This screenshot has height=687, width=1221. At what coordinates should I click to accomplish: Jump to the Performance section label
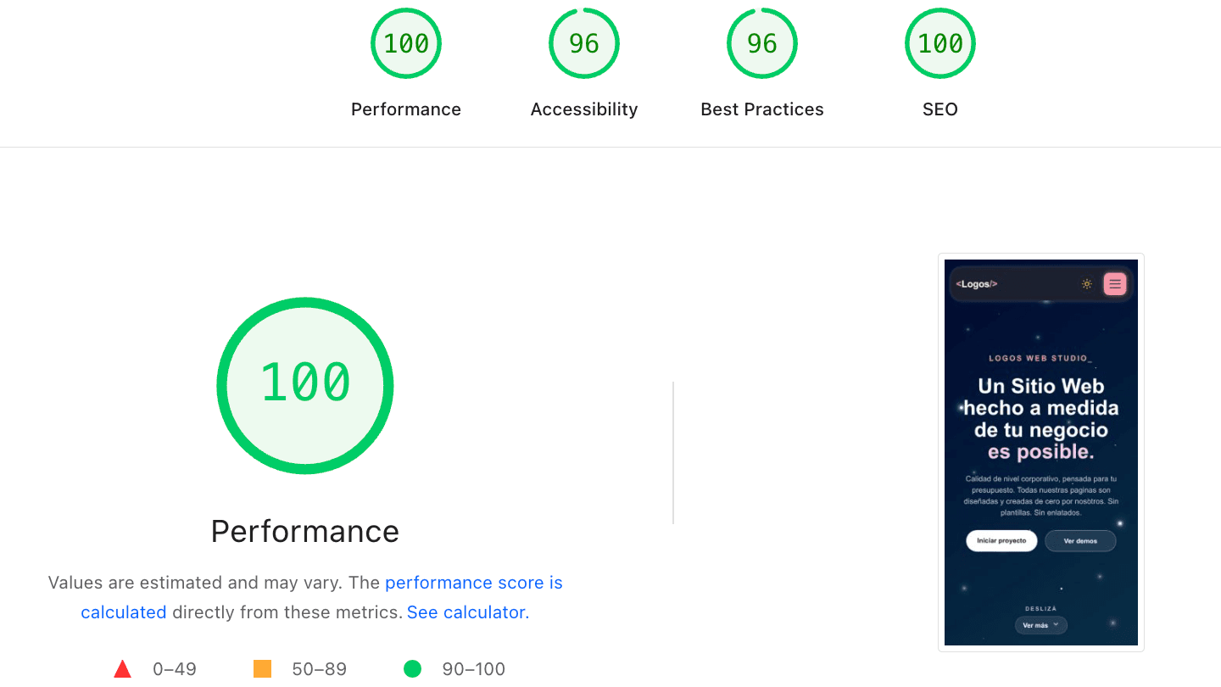(x=405, y=109)
